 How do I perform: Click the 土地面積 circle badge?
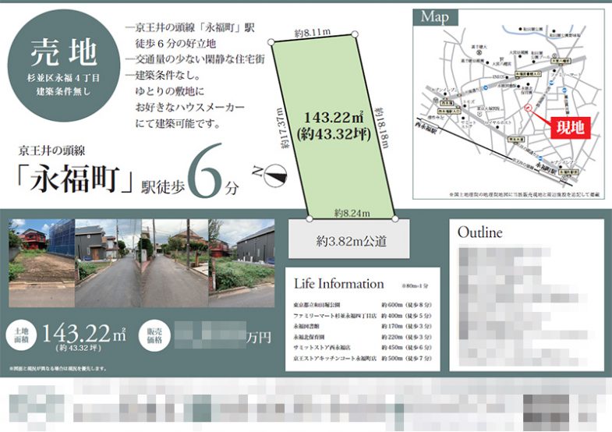(x=21, y=337)
